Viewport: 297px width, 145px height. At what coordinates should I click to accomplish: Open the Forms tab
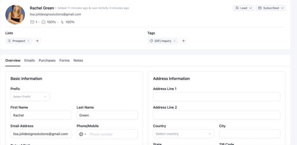click(65, 60)
